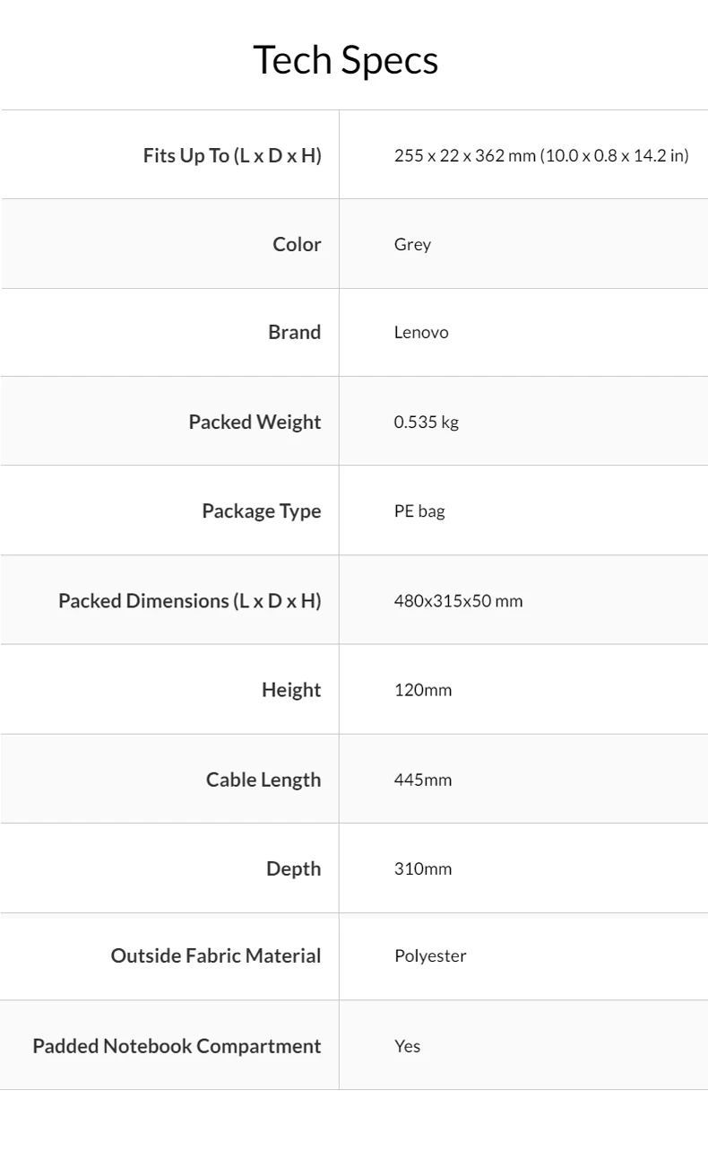
Task: Click the Package Type label
Action: click(261, 510)
